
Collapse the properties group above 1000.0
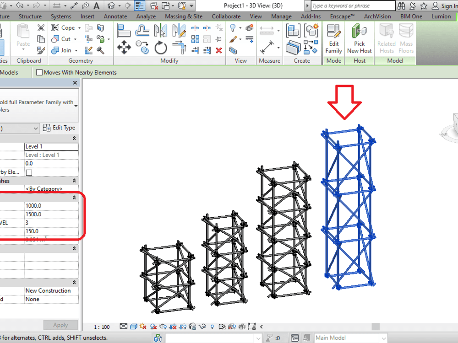74,198
